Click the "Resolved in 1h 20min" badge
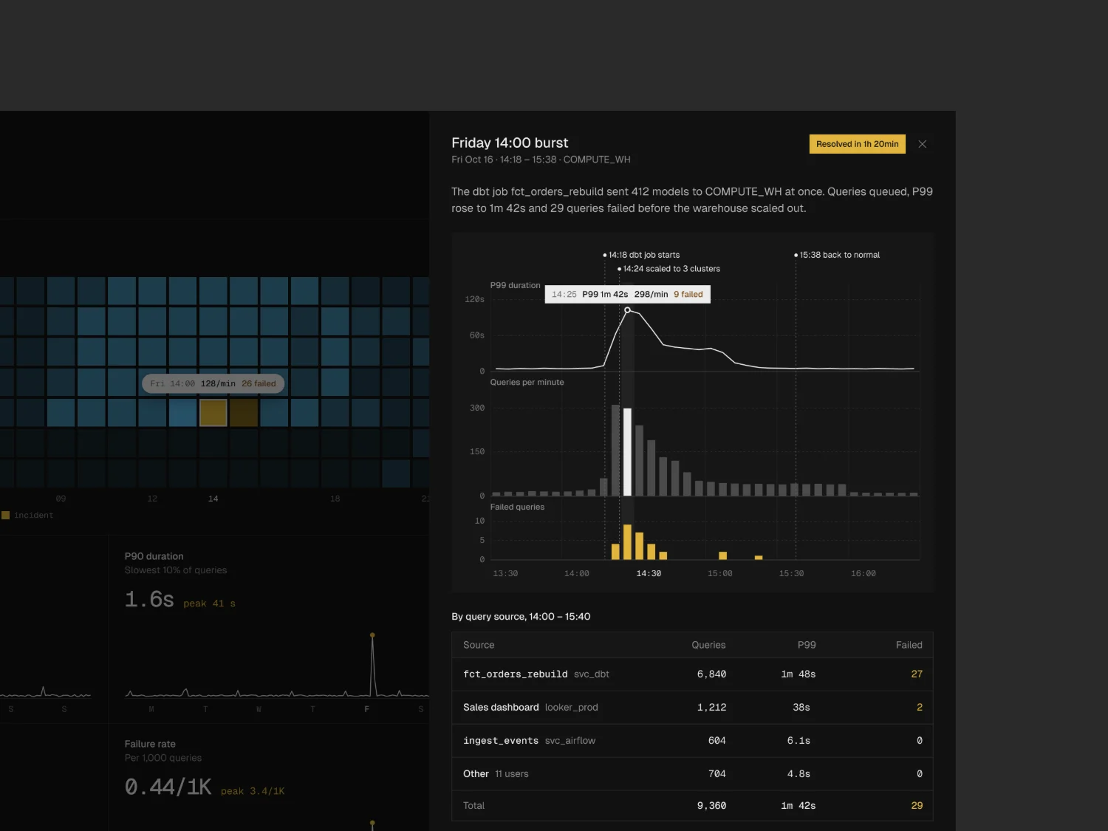Screen dimensions: 1108x831 tap(858, 144)
